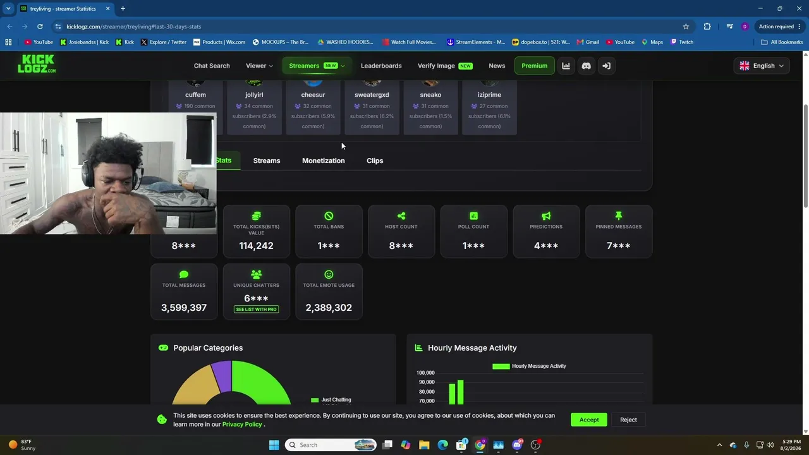
Task: Click the sign-in arrow icon in navbar
Action: tap(607, 66)
